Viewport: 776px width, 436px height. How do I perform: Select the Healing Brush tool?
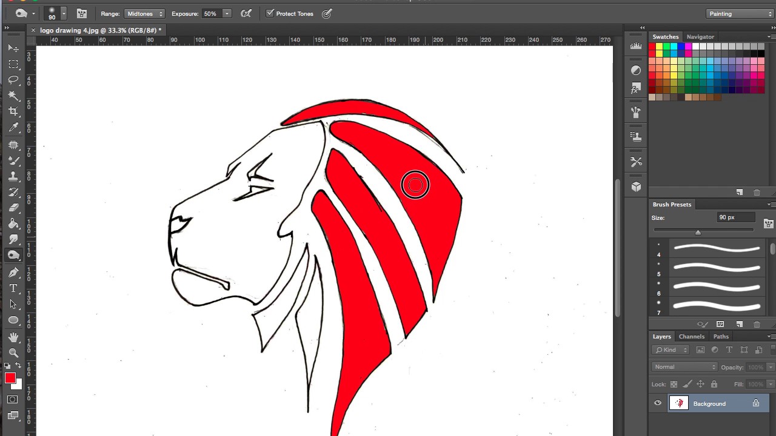click(x=13, y=145)
